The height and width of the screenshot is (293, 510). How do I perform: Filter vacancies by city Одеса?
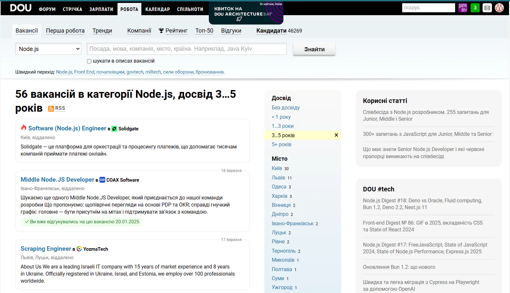pos(279,187)
